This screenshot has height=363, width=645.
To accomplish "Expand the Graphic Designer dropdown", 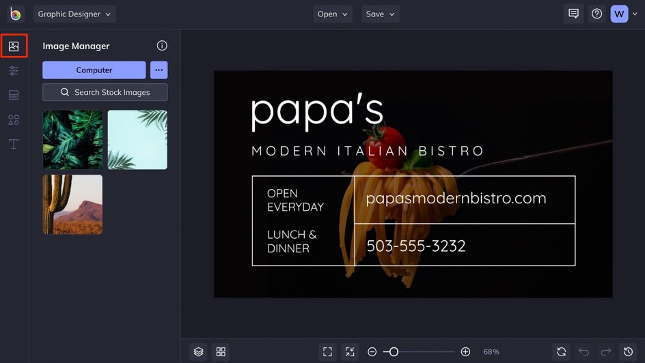I will coord(74,14).
